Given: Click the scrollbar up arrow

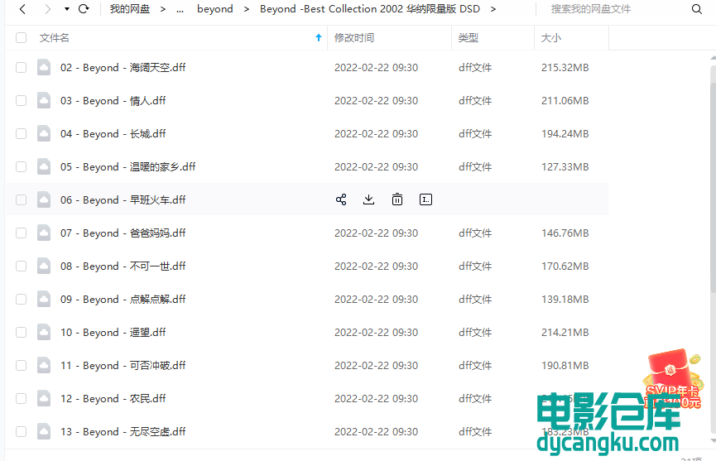Looking at the screenshot, I should [713, 58].
